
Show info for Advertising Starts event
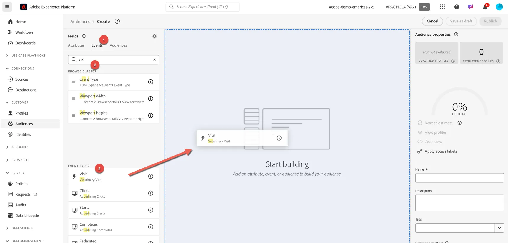coord(151,210)
